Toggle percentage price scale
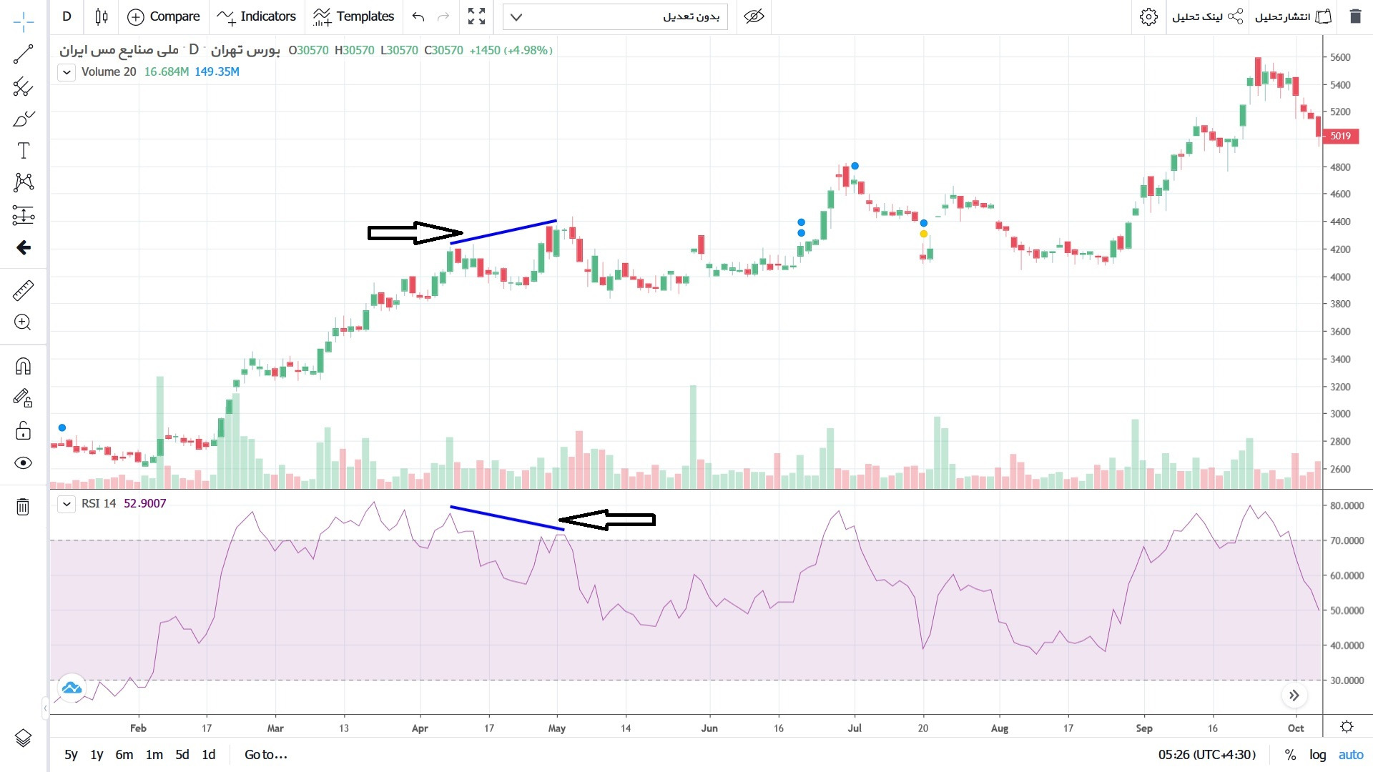This screenshot has width=1373, height=772. coord(1290,755)
